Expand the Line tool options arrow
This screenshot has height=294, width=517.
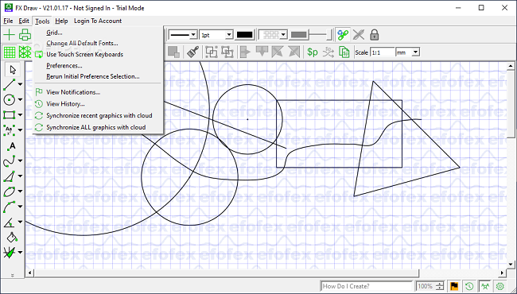pyautogui.click(x=20, y=84)
